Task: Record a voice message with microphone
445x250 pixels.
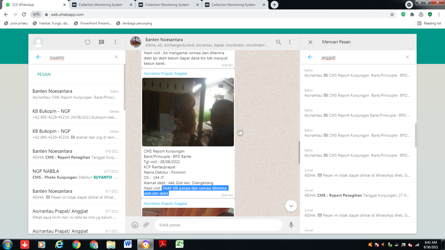Action: 291,225
